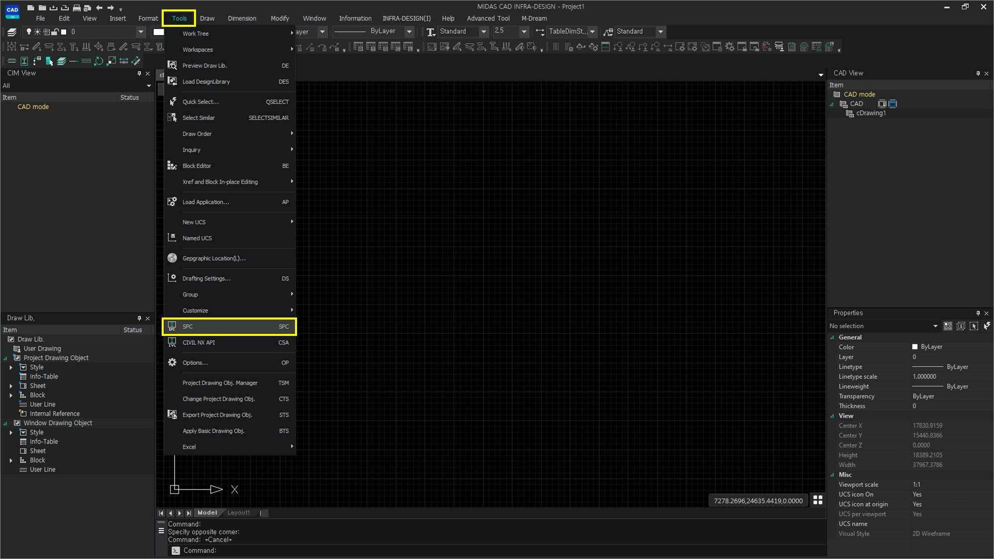Click the Quick Select cursor icon
Viewport: 994px width, 559px height.
(172, 101)
